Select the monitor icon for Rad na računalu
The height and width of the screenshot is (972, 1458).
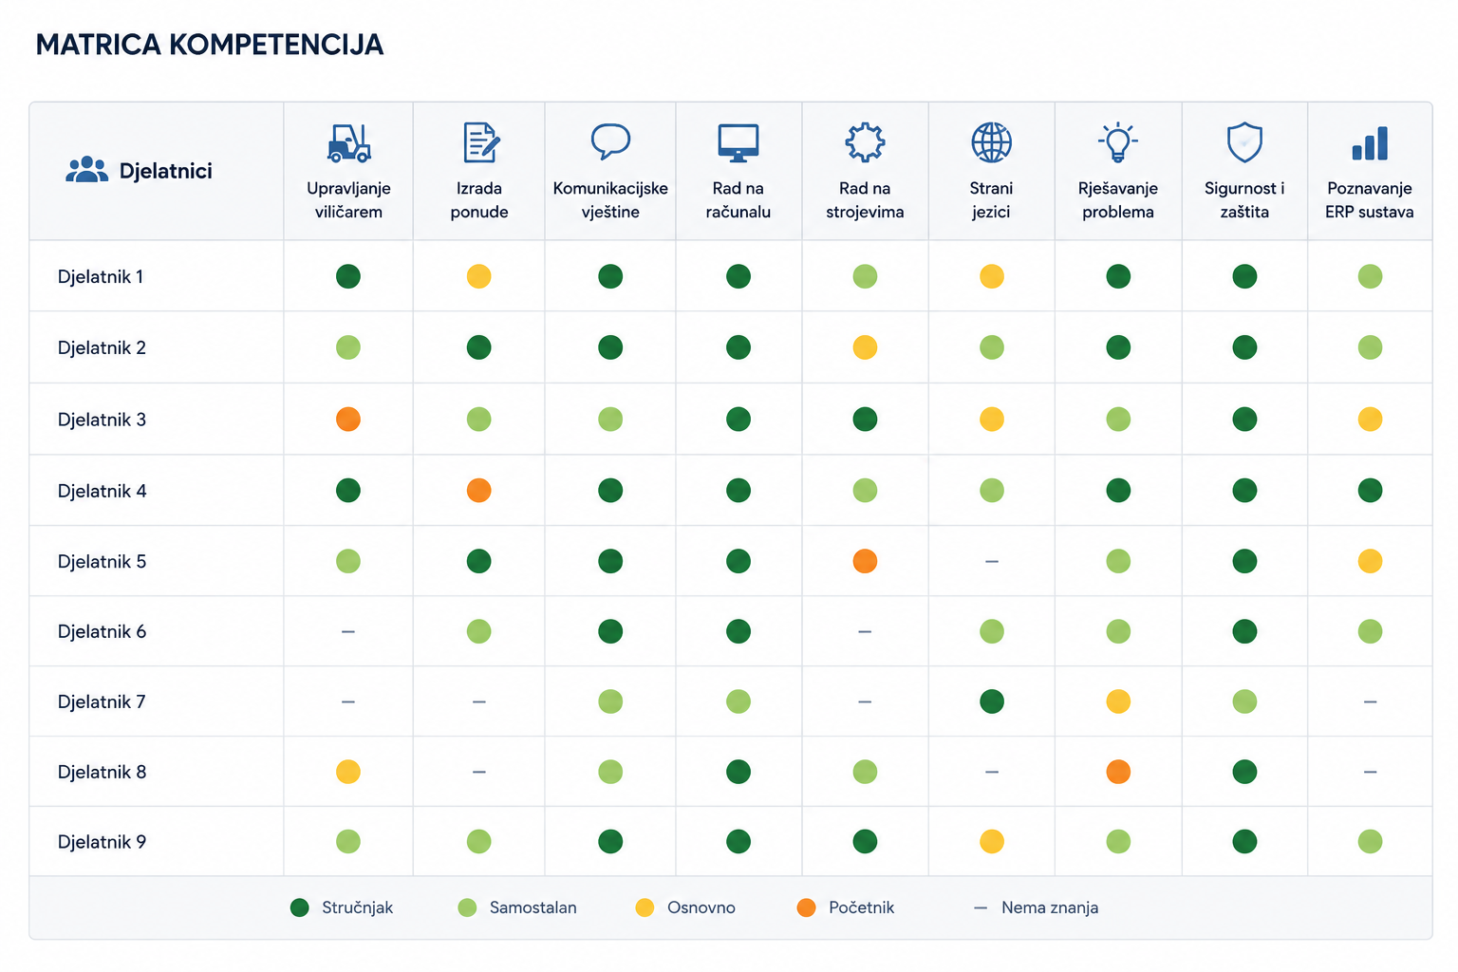738,142
